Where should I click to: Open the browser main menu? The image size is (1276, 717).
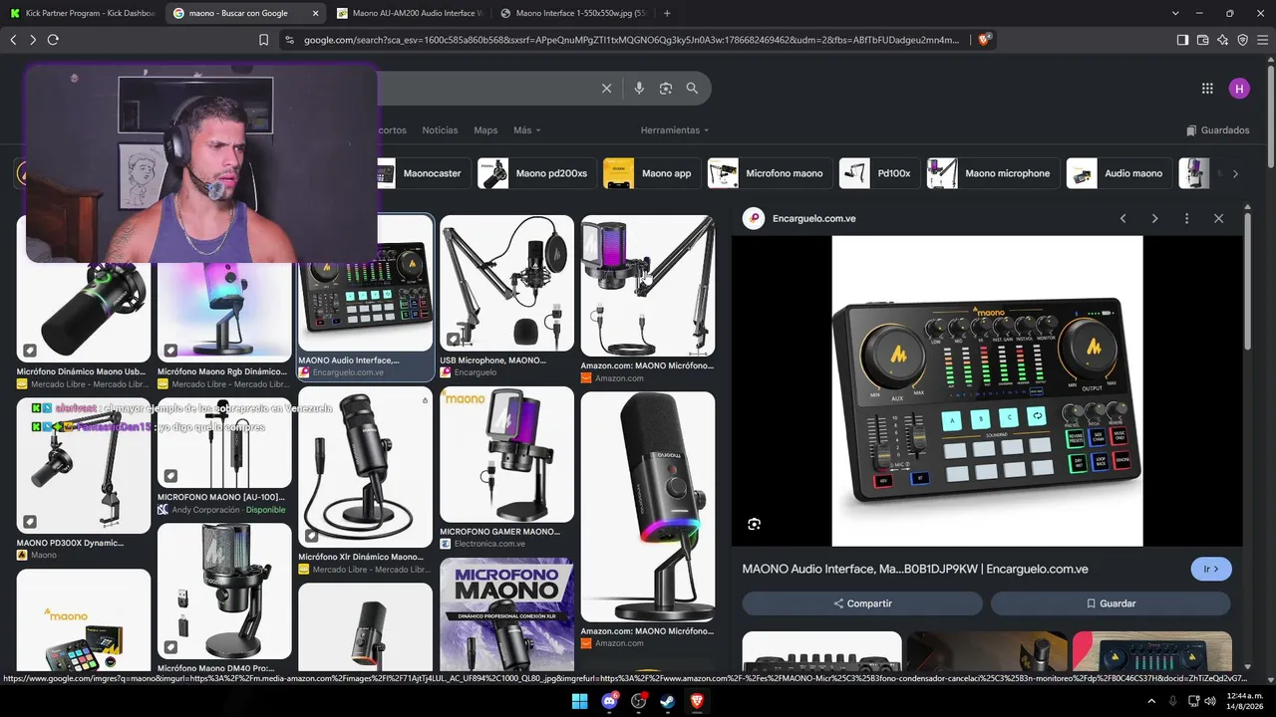[x=1262, y=40]
